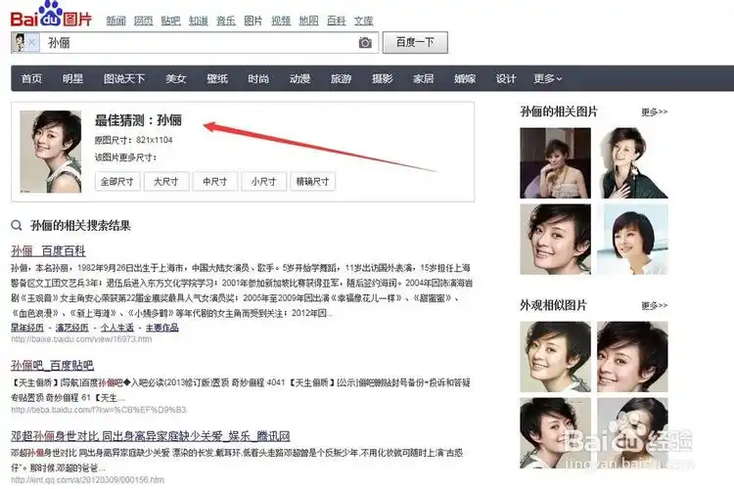Screen dimensions: 734x489
Task: Click the magnifier icon beside 孙俪的相关搜索结果
Action: coord(17,226)
